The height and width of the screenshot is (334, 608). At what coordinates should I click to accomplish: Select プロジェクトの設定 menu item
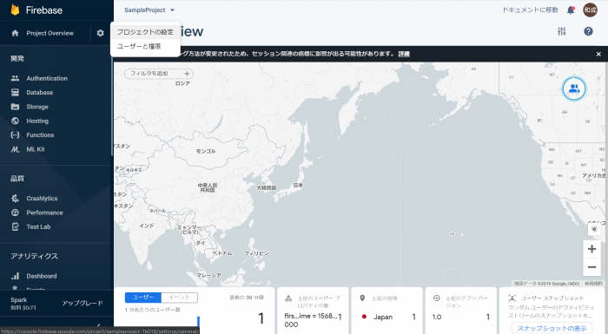[x=145, y=32]
